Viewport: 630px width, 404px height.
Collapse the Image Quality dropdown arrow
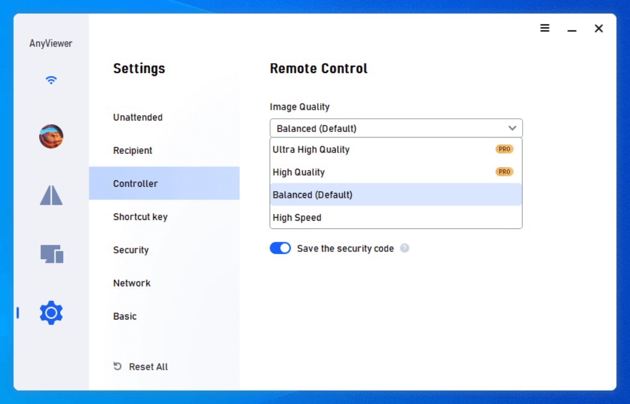point(512,128)
